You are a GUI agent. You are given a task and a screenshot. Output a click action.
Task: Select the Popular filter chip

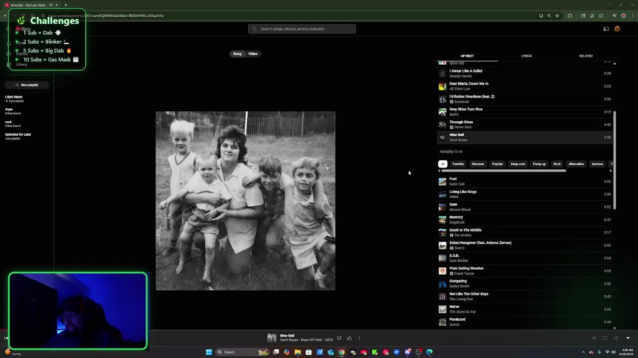click(497, 164)
